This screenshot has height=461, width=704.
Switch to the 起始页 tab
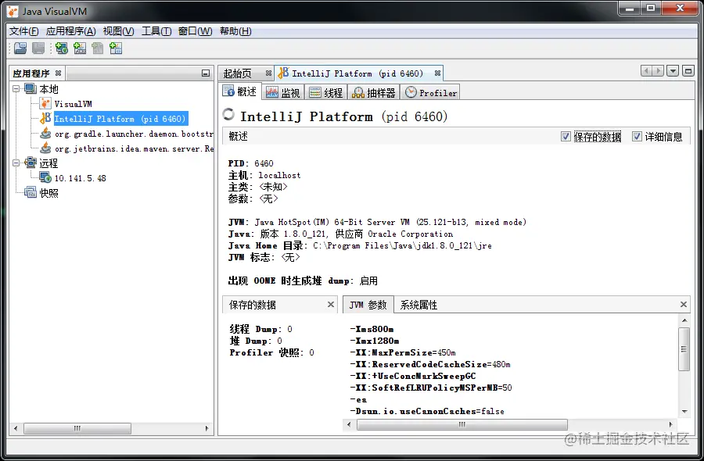[238, 73]
